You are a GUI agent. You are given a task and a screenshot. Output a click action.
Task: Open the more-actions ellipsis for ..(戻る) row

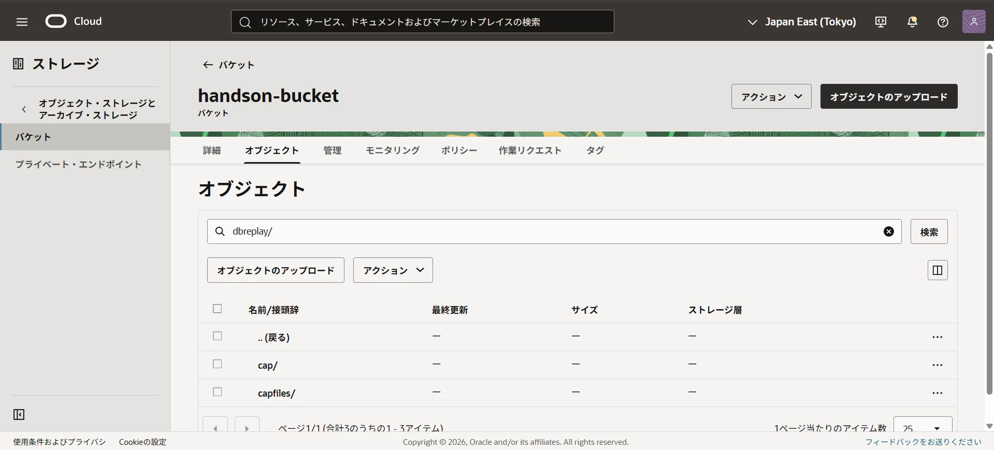click(938, 337)
